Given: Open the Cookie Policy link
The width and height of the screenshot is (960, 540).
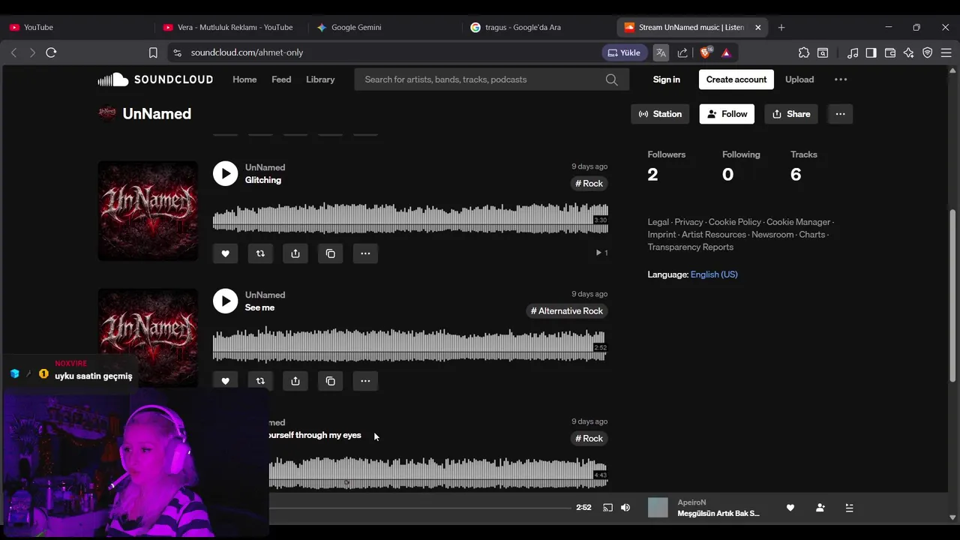Looking at the screenshot, I should coord(734,222).
